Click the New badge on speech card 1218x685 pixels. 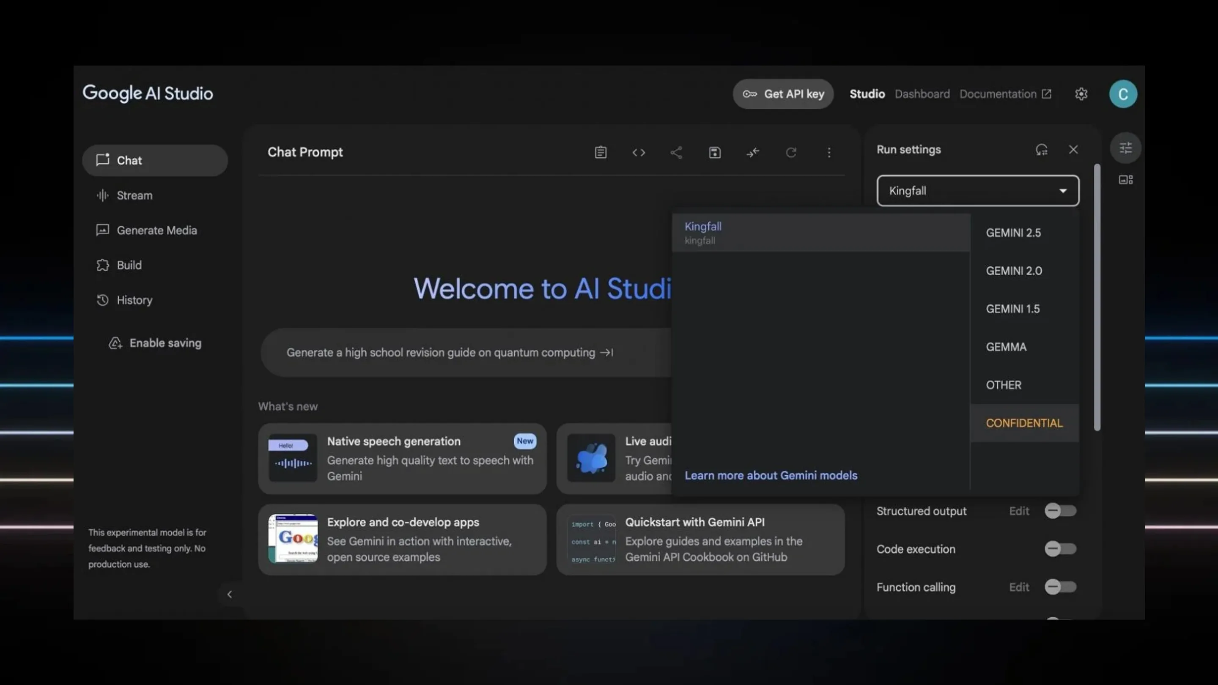(x=525, y=441)
